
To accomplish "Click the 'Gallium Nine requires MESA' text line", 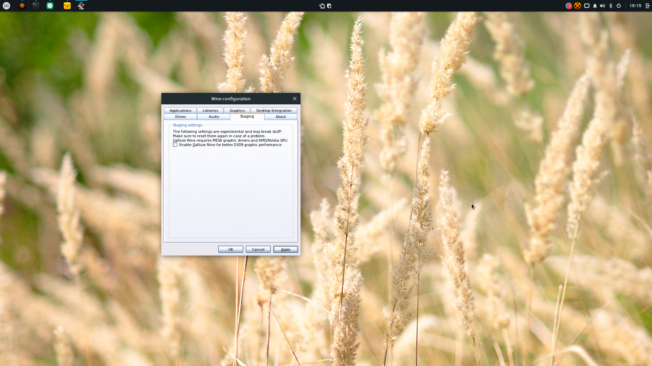I will (230, 140).
